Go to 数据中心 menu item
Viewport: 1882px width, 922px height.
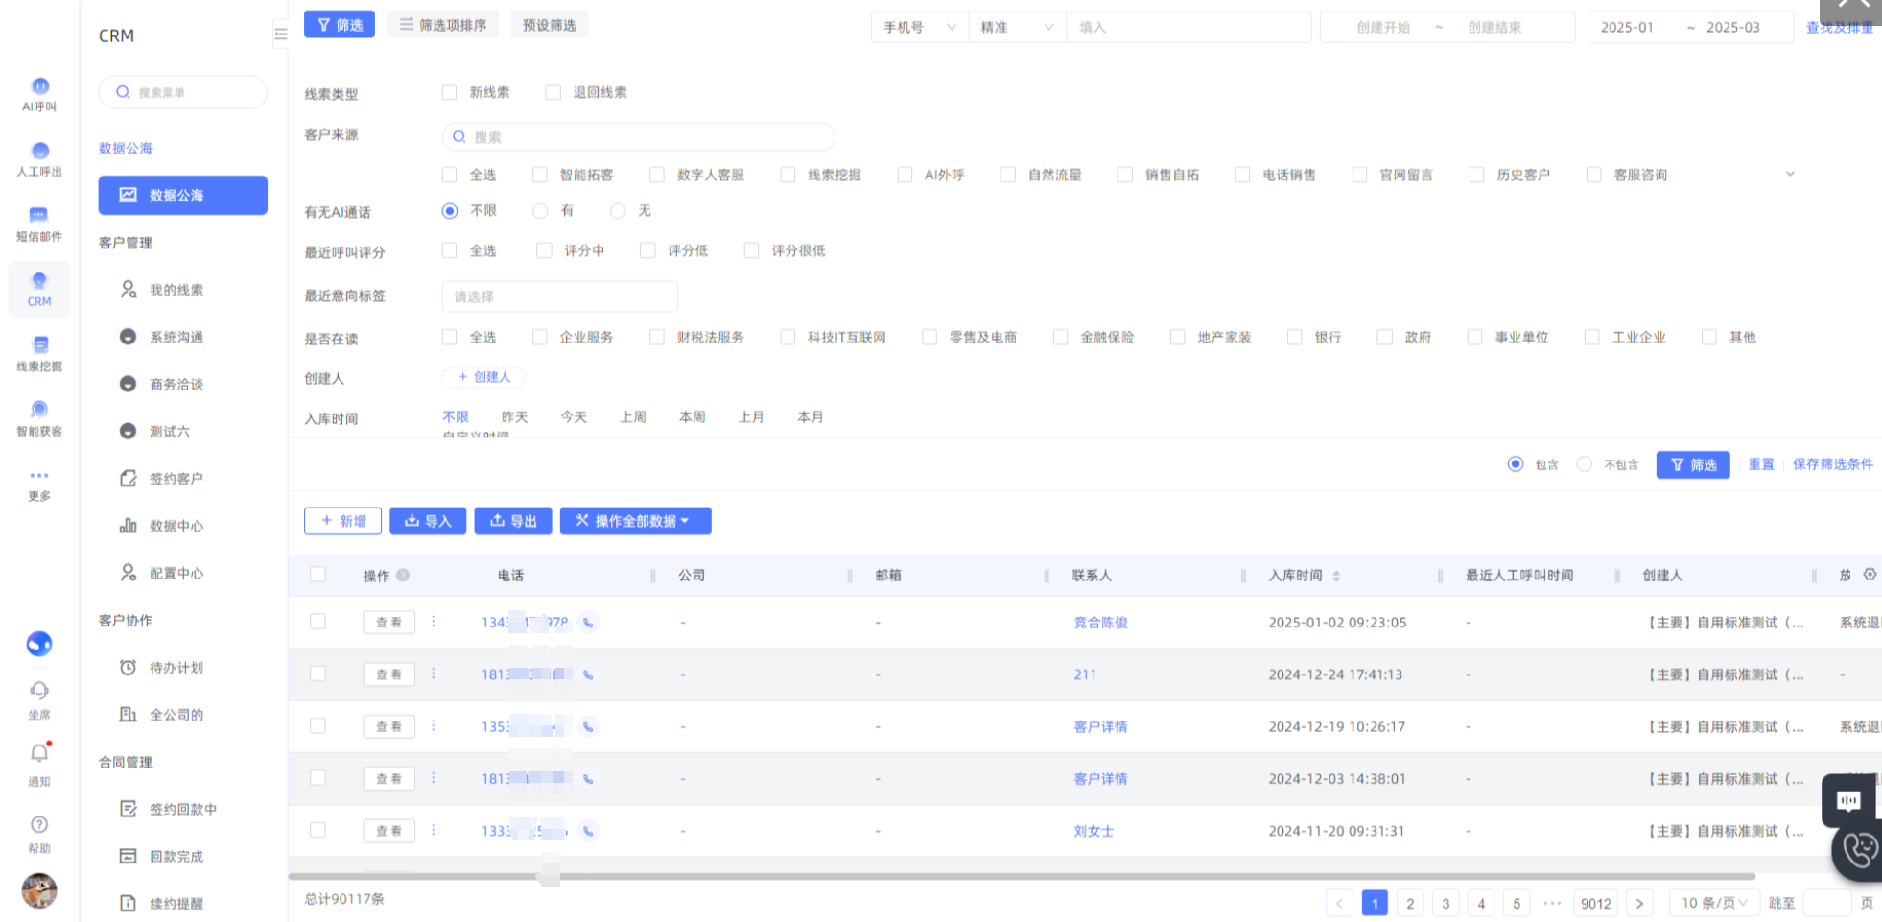point(176,526)
